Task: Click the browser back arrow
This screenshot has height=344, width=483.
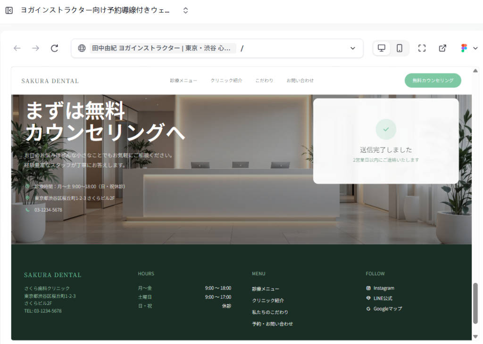Action: pos(17,48)
